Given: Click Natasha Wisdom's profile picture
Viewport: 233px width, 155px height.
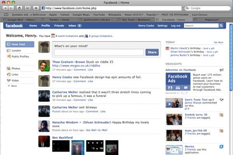Looking at the screenshot, I should click(x=44, y=126).
